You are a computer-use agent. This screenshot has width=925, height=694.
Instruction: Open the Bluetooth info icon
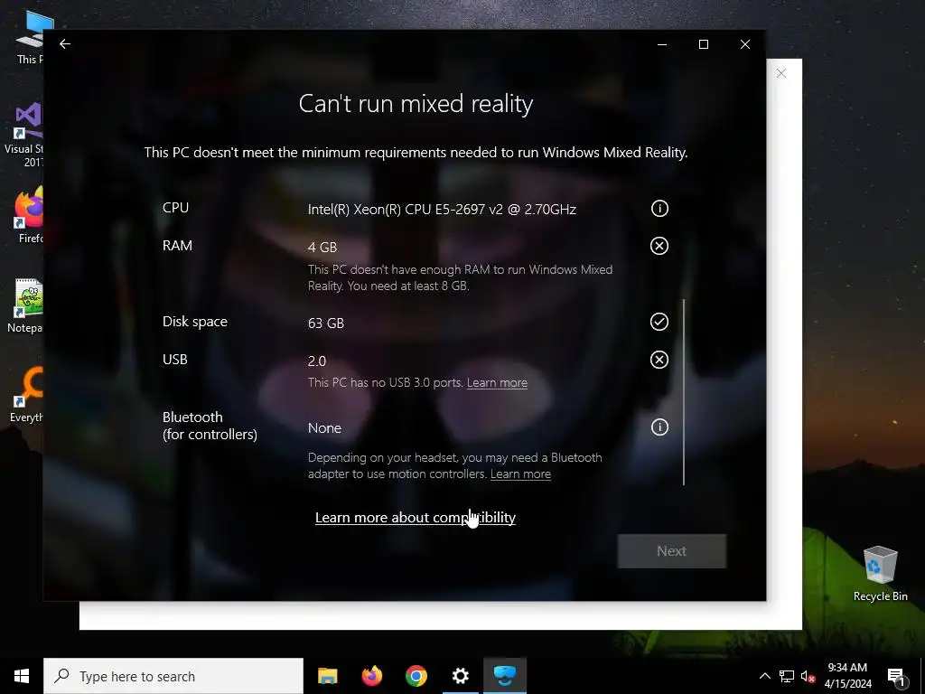tap(659, 427)
